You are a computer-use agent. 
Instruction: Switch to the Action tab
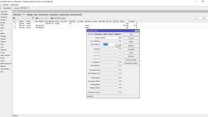110,34
